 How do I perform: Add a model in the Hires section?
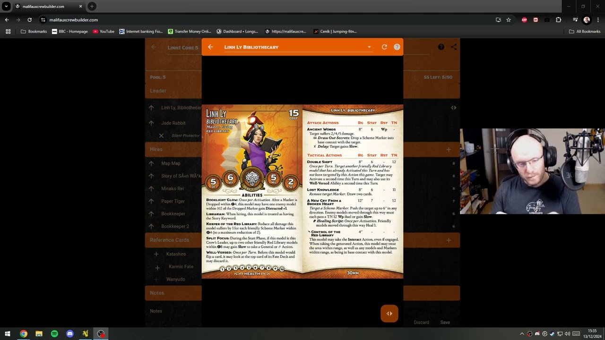[x=449, y=149]
